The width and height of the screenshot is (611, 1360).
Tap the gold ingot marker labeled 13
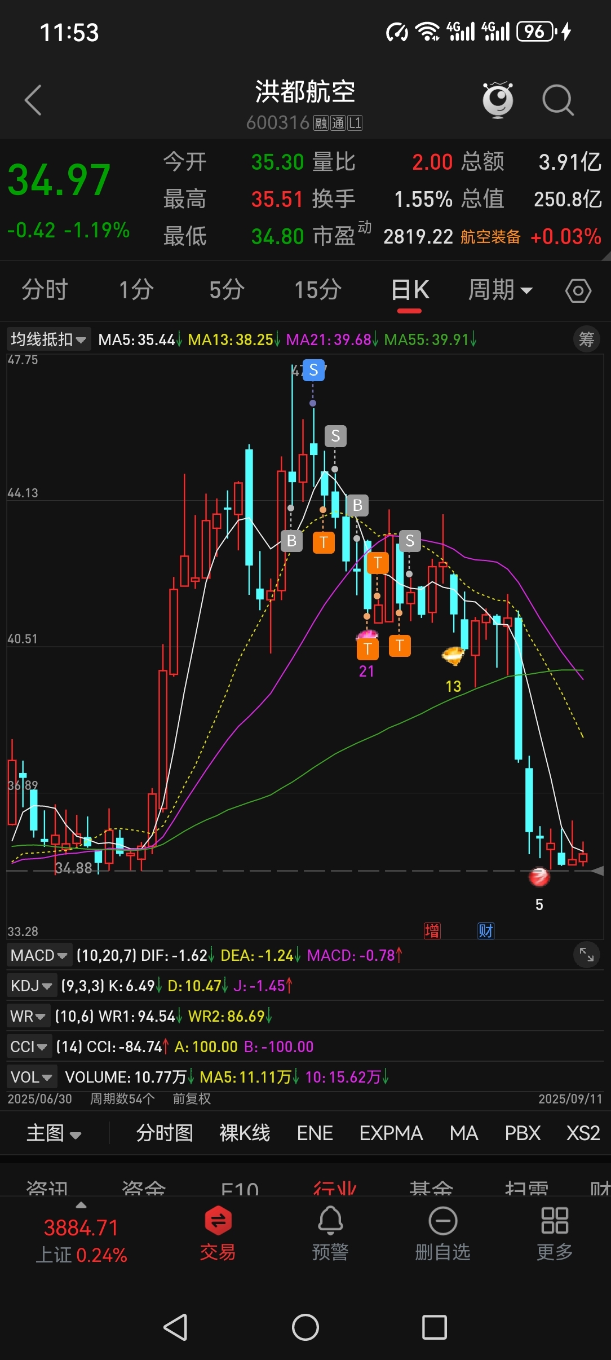point(453,656)
